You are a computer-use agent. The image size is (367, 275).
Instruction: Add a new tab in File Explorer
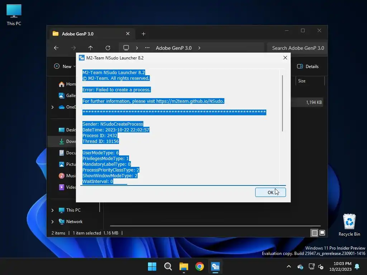click(x=143, y=34)
